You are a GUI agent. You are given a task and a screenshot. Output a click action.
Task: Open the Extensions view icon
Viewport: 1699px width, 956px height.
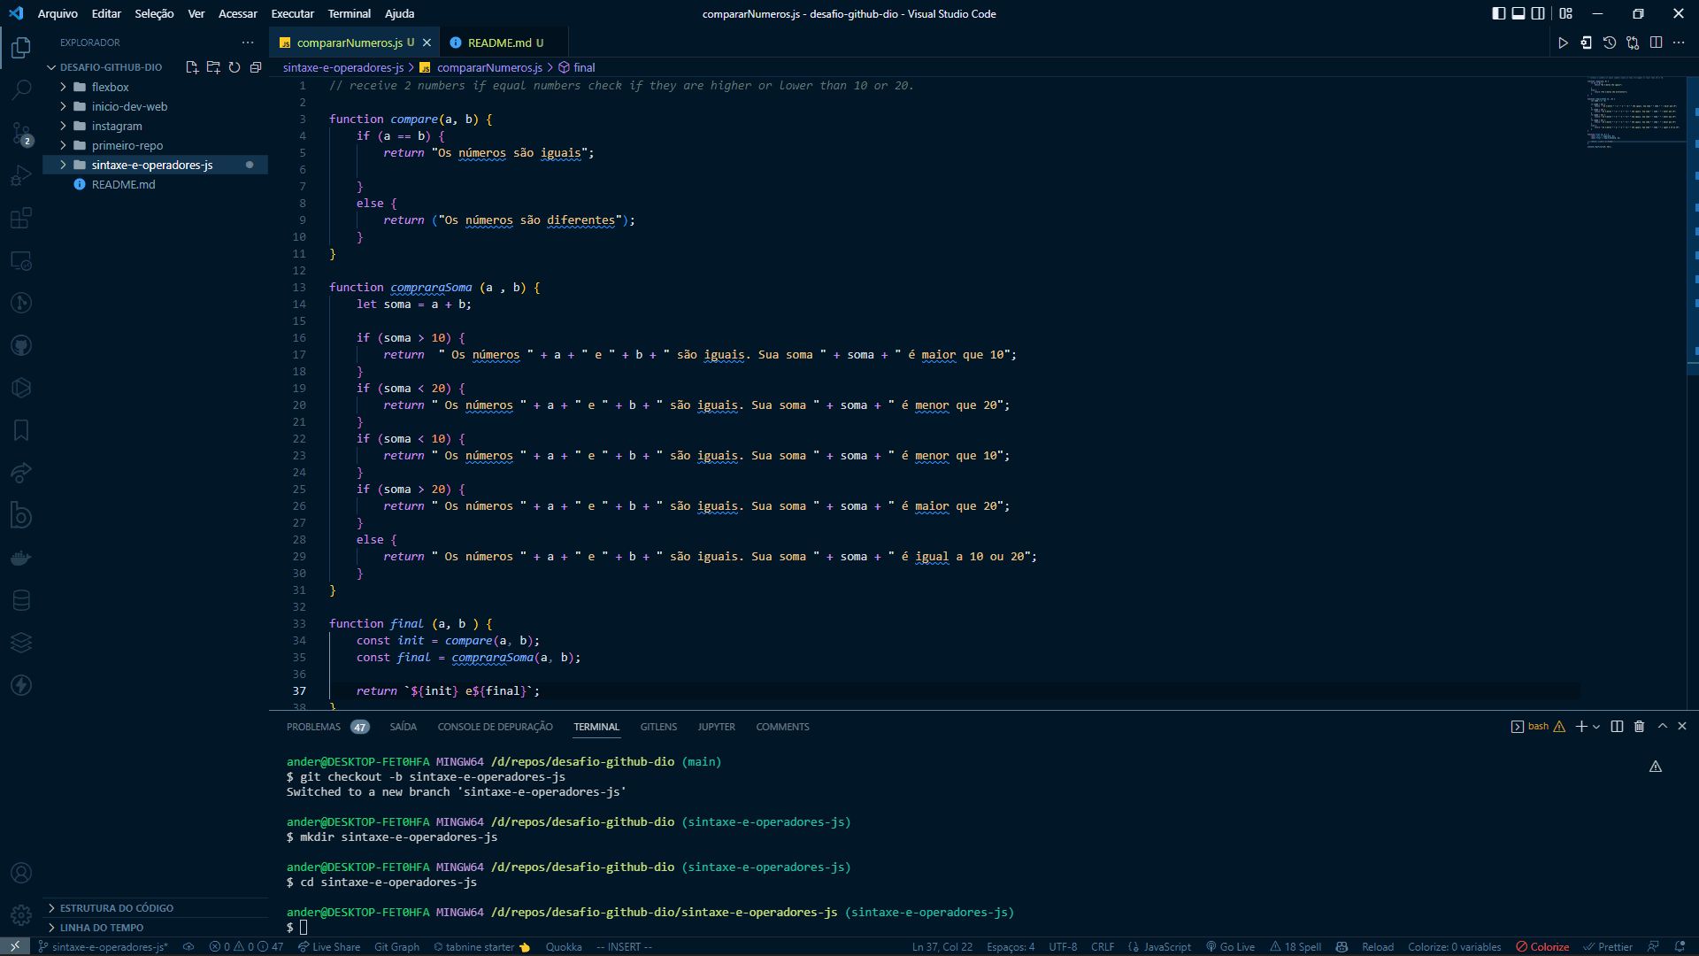point(21,218)
